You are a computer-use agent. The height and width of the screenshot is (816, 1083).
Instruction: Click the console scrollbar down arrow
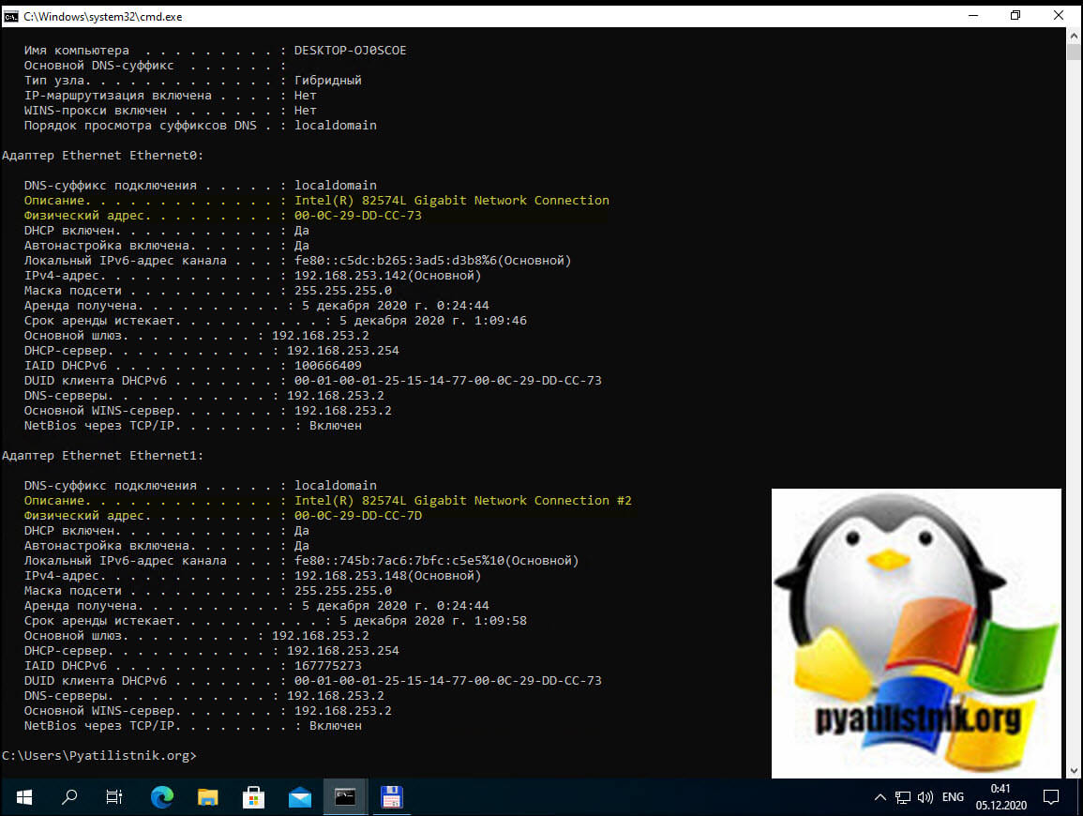(1074, 771)
